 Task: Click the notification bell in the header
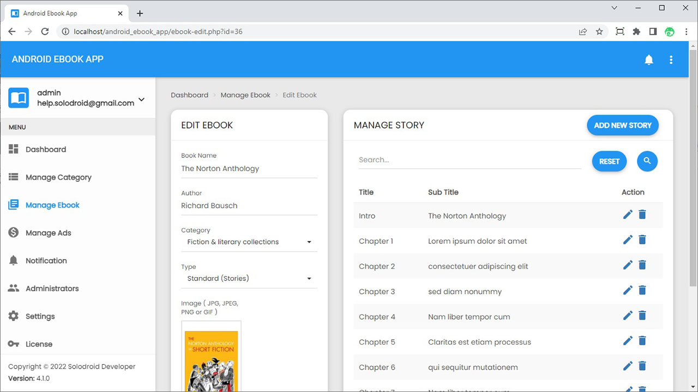click(x=648, y=60)
